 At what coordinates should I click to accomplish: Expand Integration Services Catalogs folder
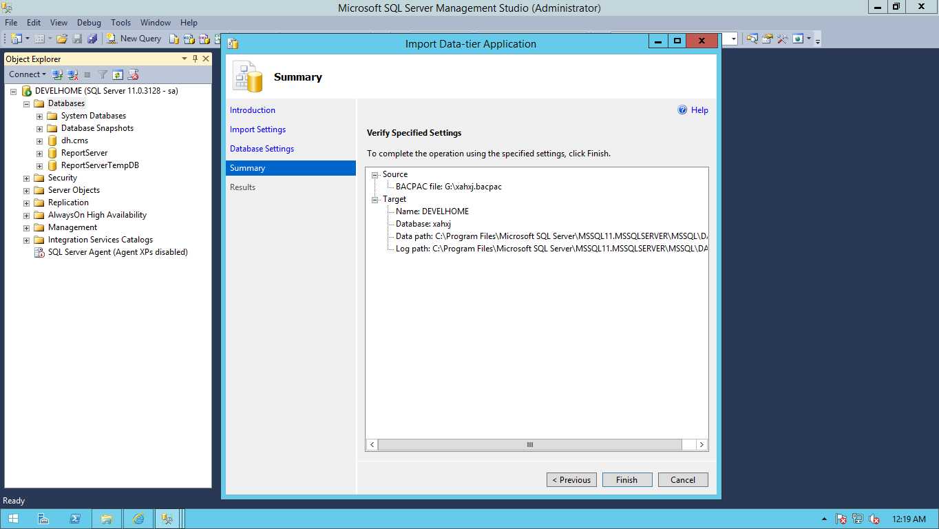[x=26, y=240]
